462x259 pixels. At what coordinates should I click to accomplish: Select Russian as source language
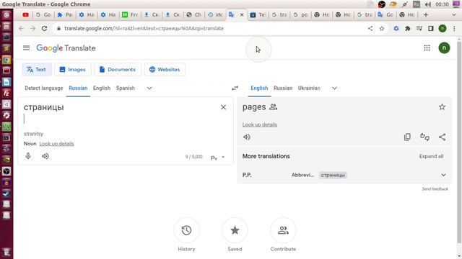(78, 88)
